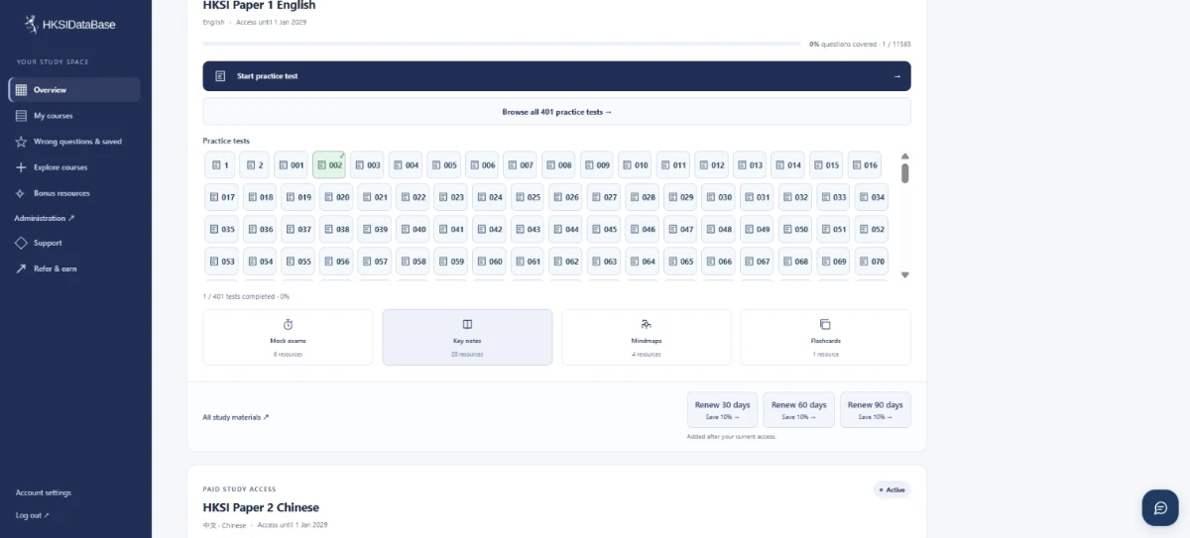1190x538 pixels.
Task: Click 'Added after your current access.' note
Action: [732, 436]
